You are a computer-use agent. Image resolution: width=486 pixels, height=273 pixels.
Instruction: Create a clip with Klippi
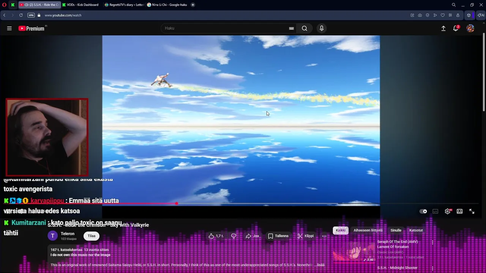click(x=306, y=236)
